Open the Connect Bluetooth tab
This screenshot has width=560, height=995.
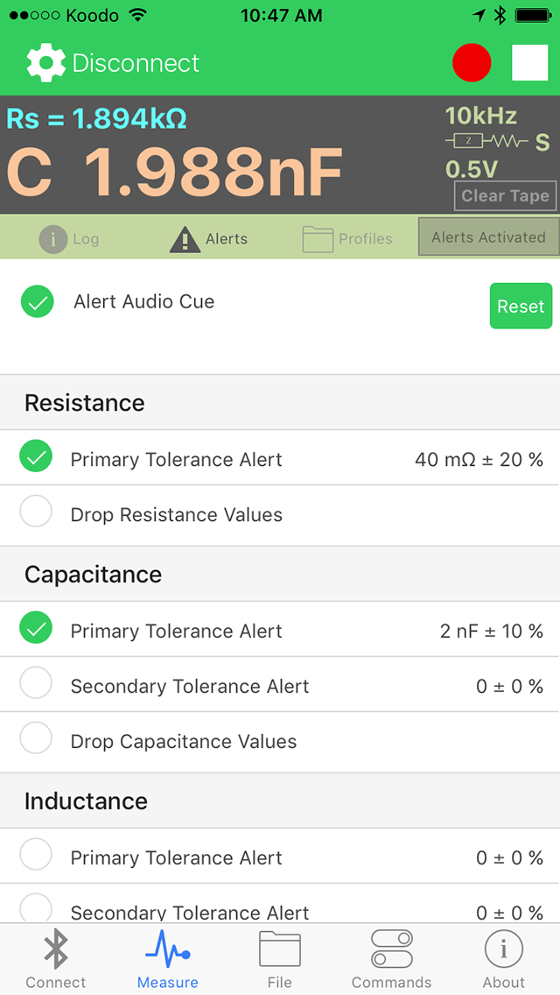(56, 959)
